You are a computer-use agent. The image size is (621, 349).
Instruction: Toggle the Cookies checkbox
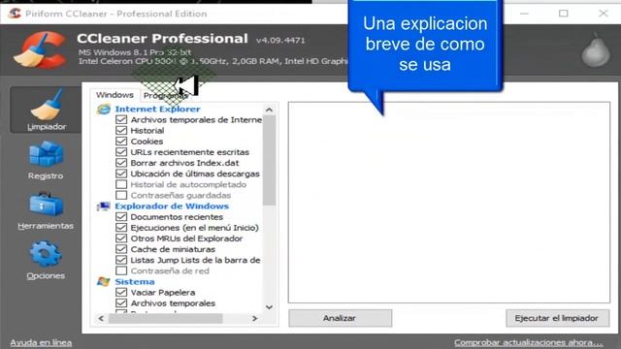[x=121, y=142]
